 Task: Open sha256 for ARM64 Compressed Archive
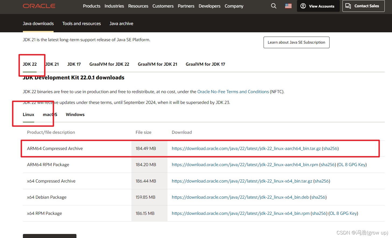coord(330,148)
